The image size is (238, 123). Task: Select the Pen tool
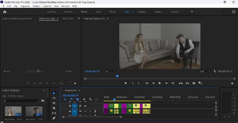click(x=54, y=118)
